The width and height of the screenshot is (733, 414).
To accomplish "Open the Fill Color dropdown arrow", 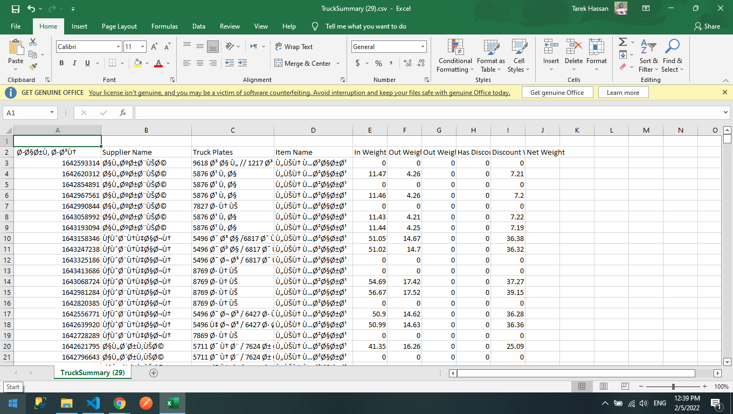I will (x=146, y=63).
